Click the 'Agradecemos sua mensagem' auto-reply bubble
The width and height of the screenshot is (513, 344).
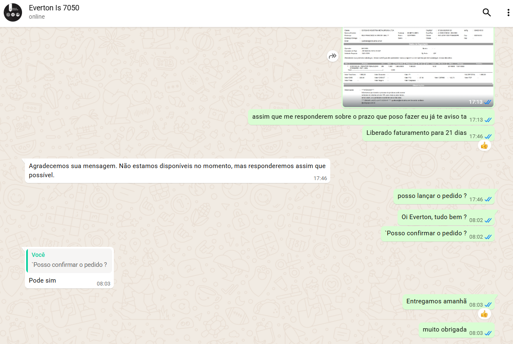click(x=177, y=171)
